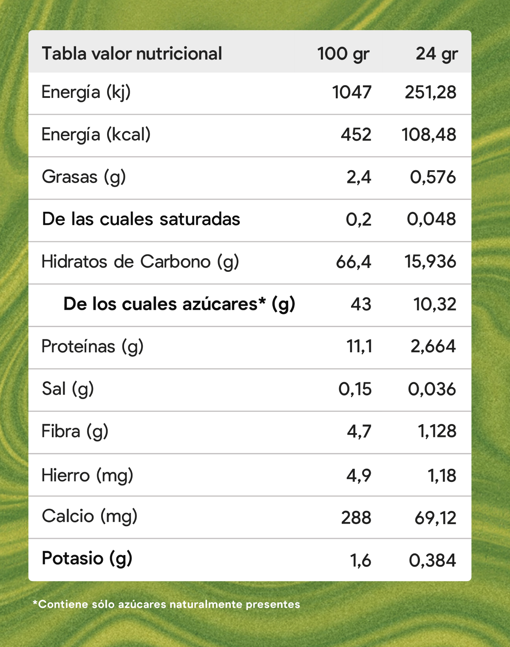Select the "100 gr" column header
Viewport: 510px width, 647px height.
(343, 54)
